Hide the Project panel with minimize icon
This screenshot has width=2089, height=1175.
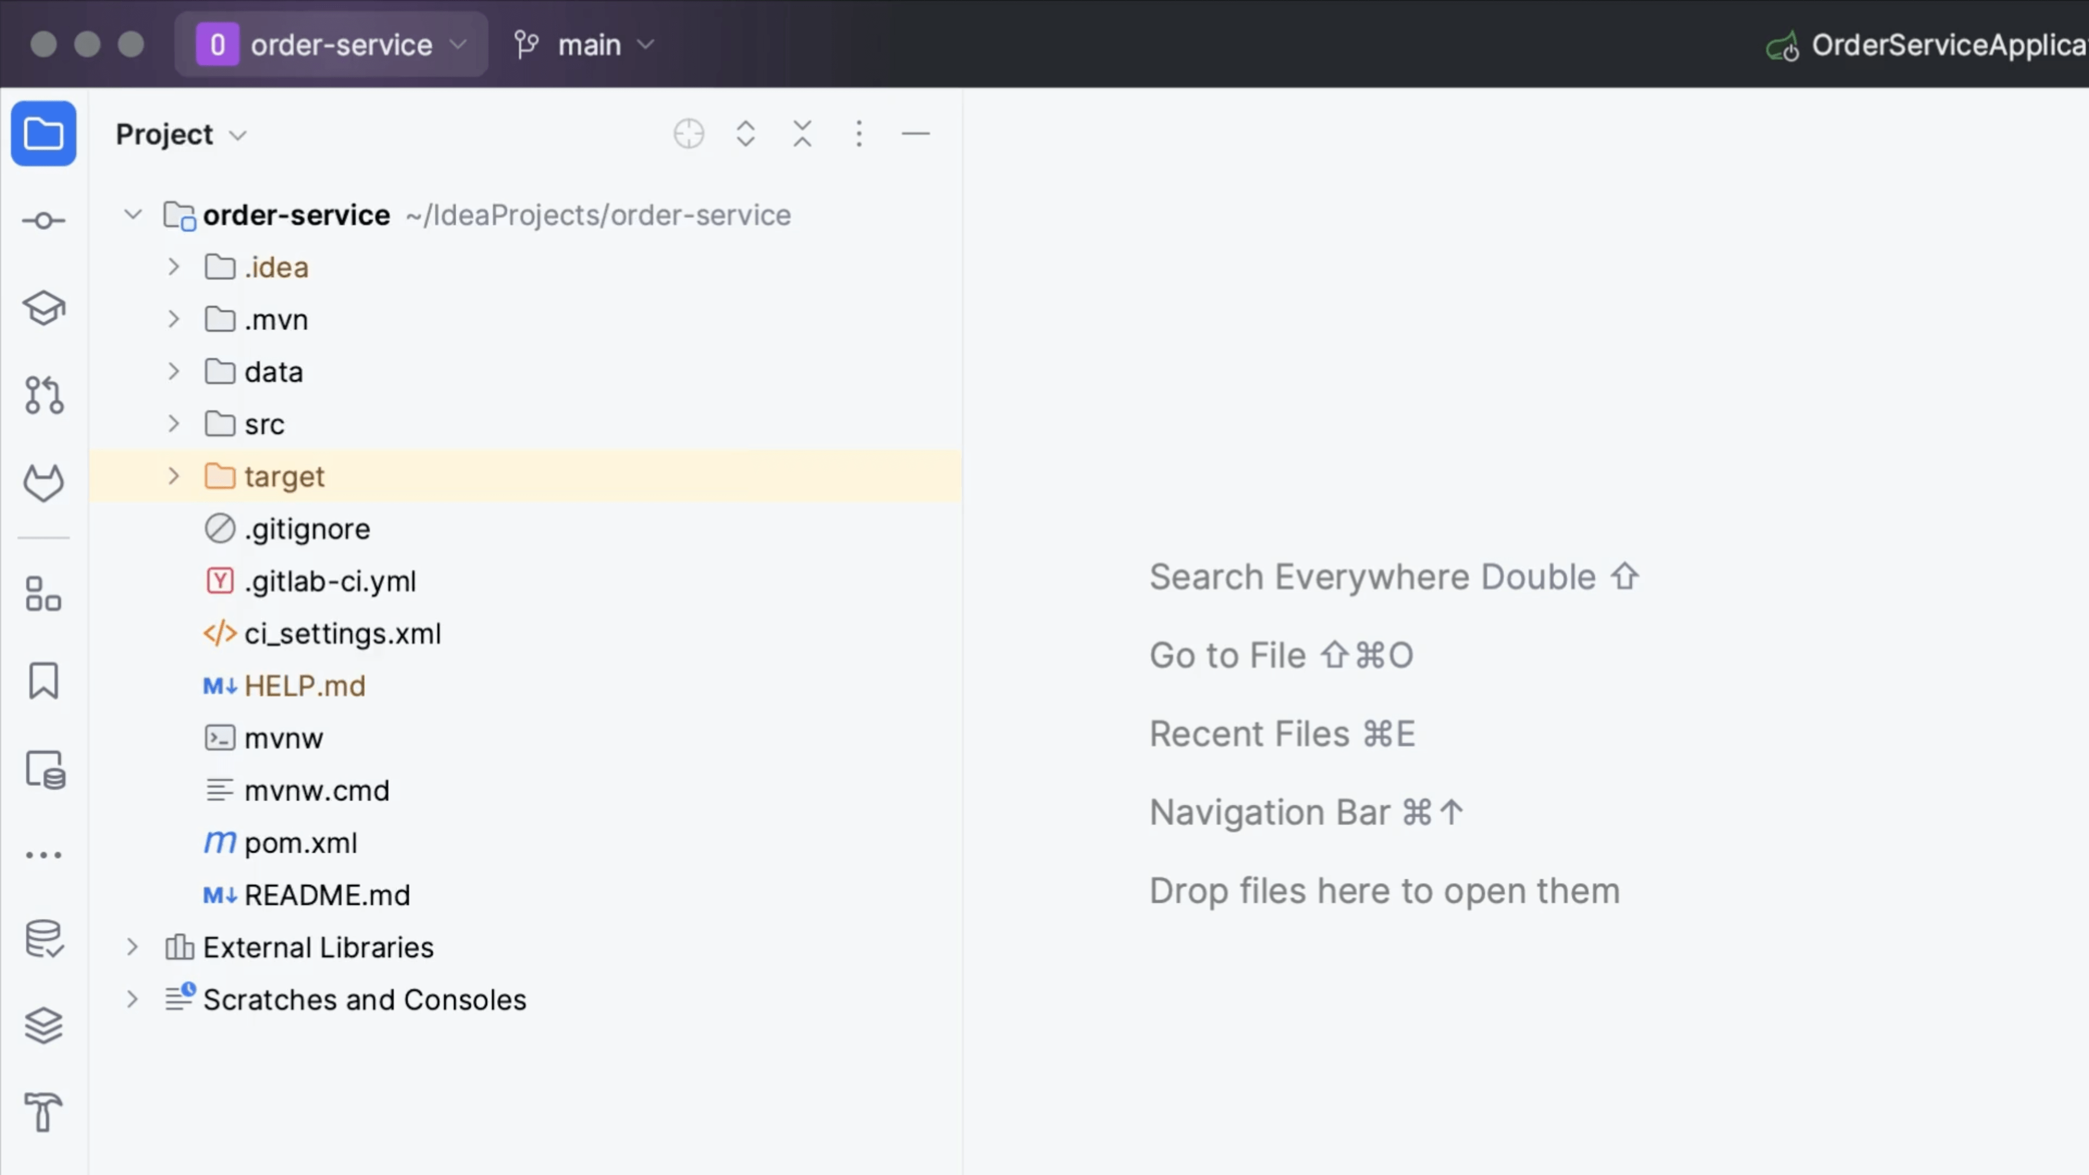pyautogui.click(x=916, y=134)
